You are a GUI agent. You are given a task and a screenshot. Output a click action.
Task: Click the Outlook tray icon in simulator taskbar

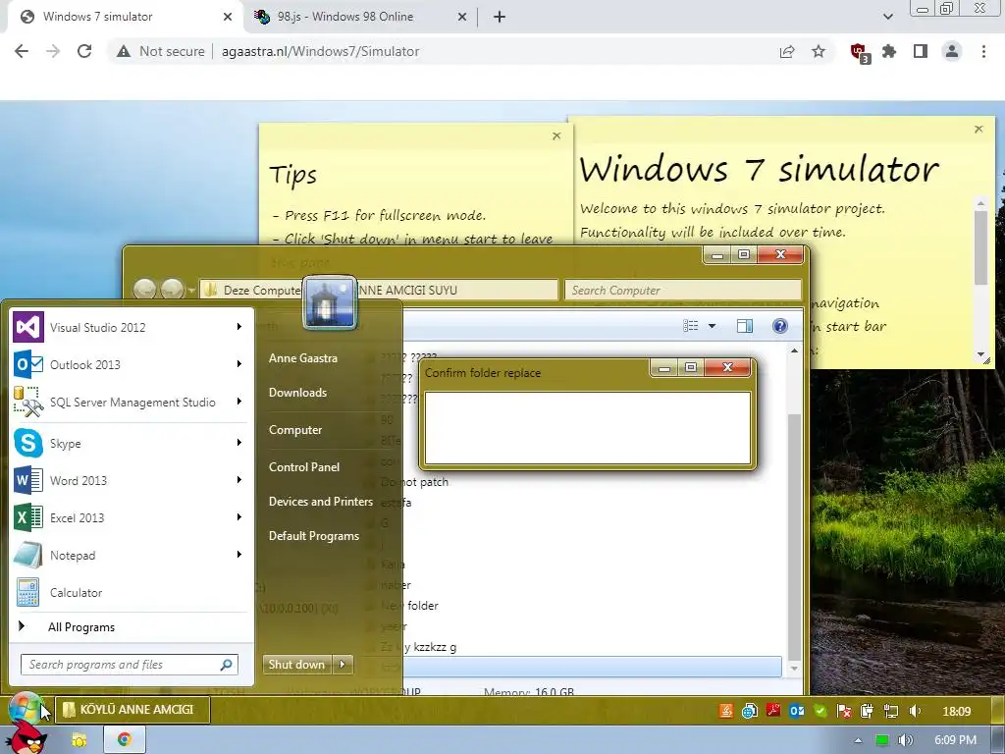[x=797, y=711]
